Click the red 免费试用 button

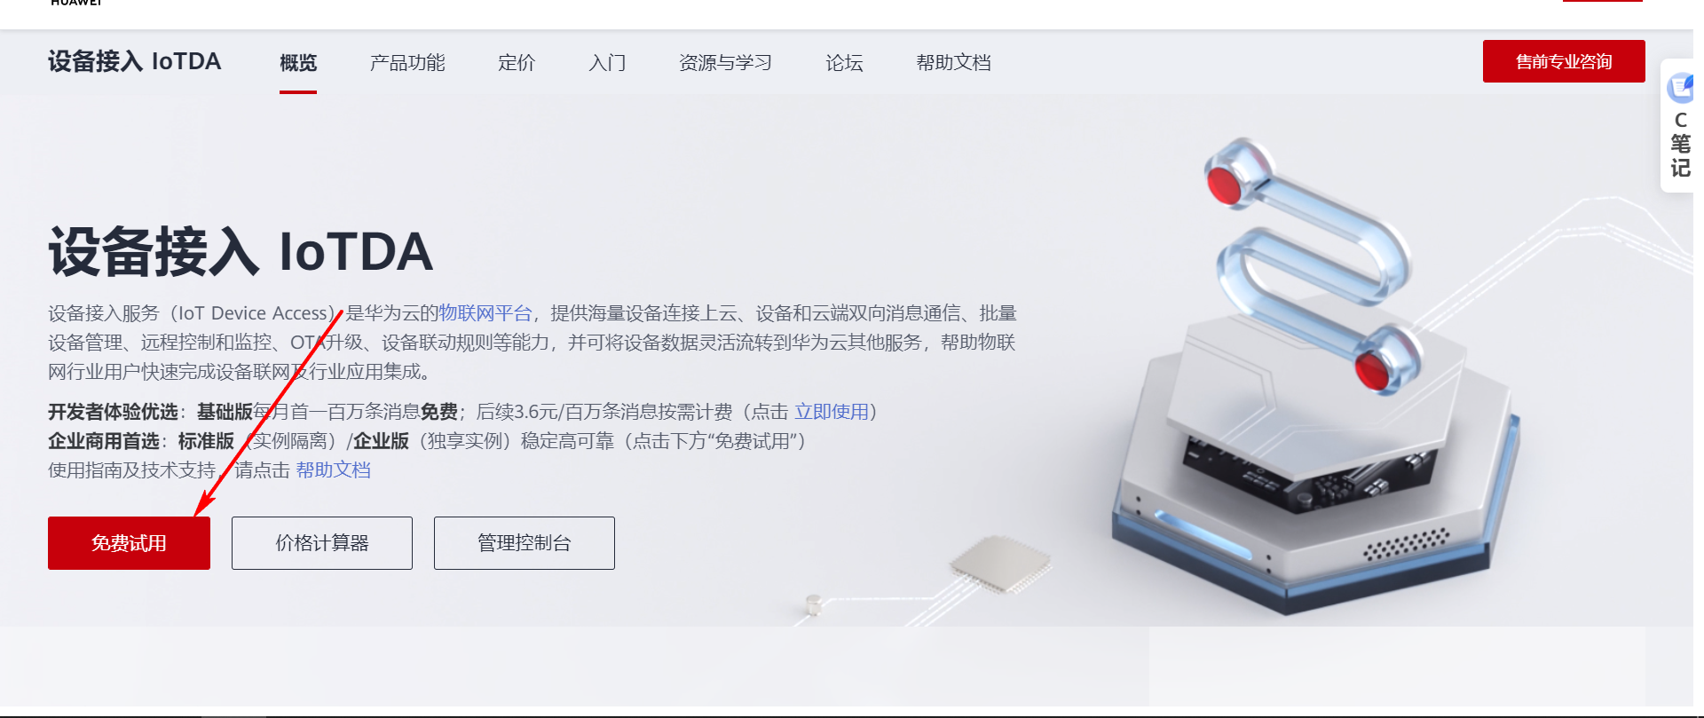(x=129, y=543)
